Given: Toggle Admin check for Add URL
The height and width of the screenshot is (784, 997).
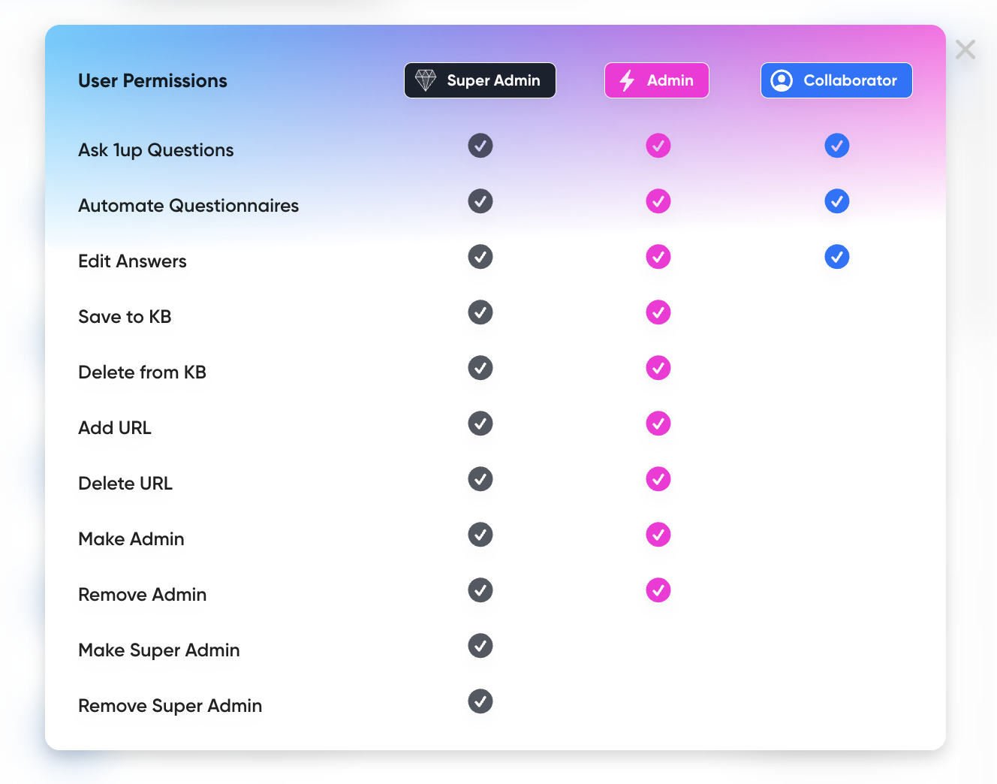Looking at the screenshot, I should click(658, 424).
